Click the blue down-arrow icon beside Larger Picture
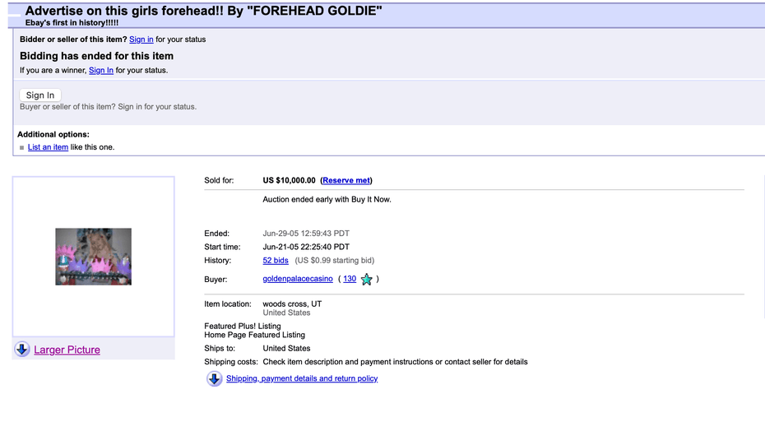The height and width of the screenshot is (431, 765). click(22, 350)
